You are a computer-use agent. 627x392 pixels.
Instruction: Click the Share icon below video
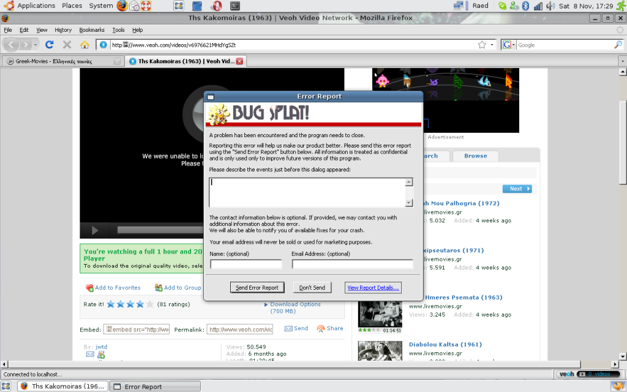[321, 328]
